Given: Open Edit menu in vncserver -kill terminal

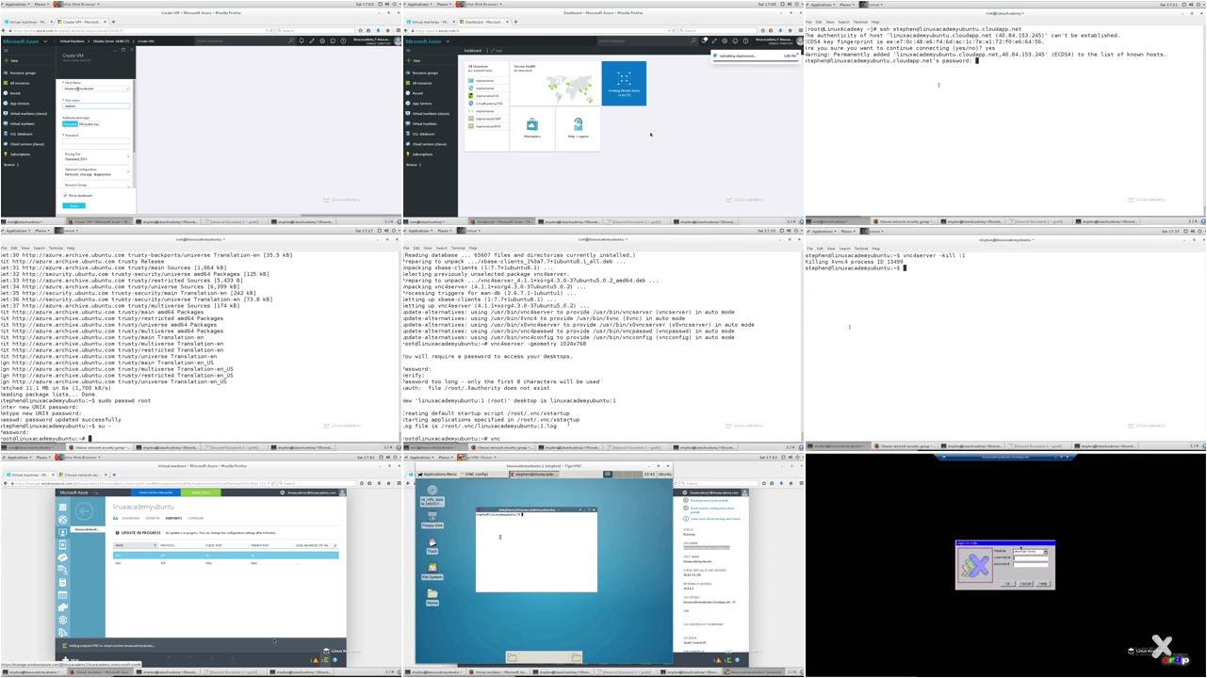Looking at the screenshot, I should 820,248.
